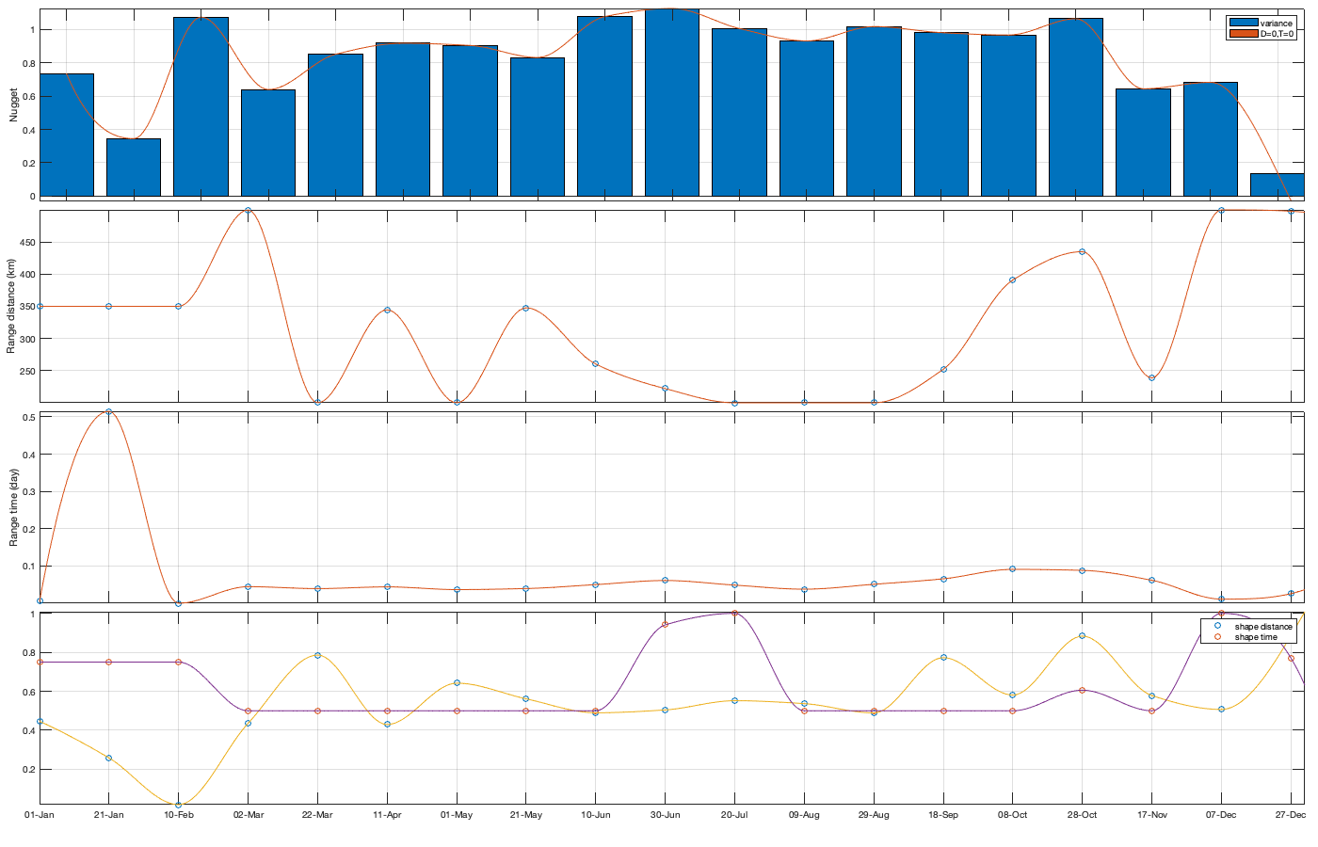This screenshot has height=847, width=1318.
Task: Select the tallest Nugget bar near 30-Jun
Action: point(671,104)
